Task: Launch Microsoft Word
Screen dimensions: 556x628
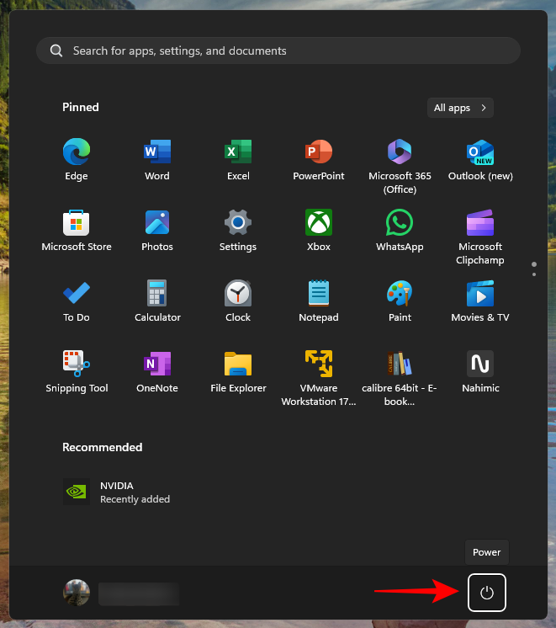Action: 157,153
